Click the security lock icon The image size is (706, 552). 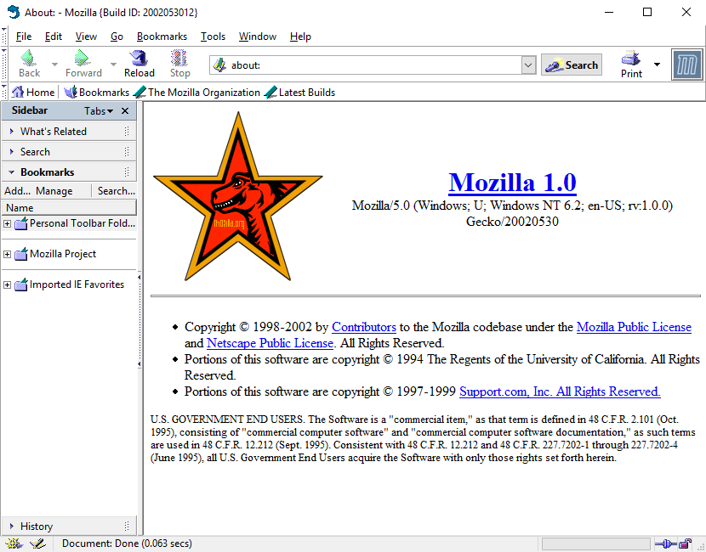click(x=685, y=544)
